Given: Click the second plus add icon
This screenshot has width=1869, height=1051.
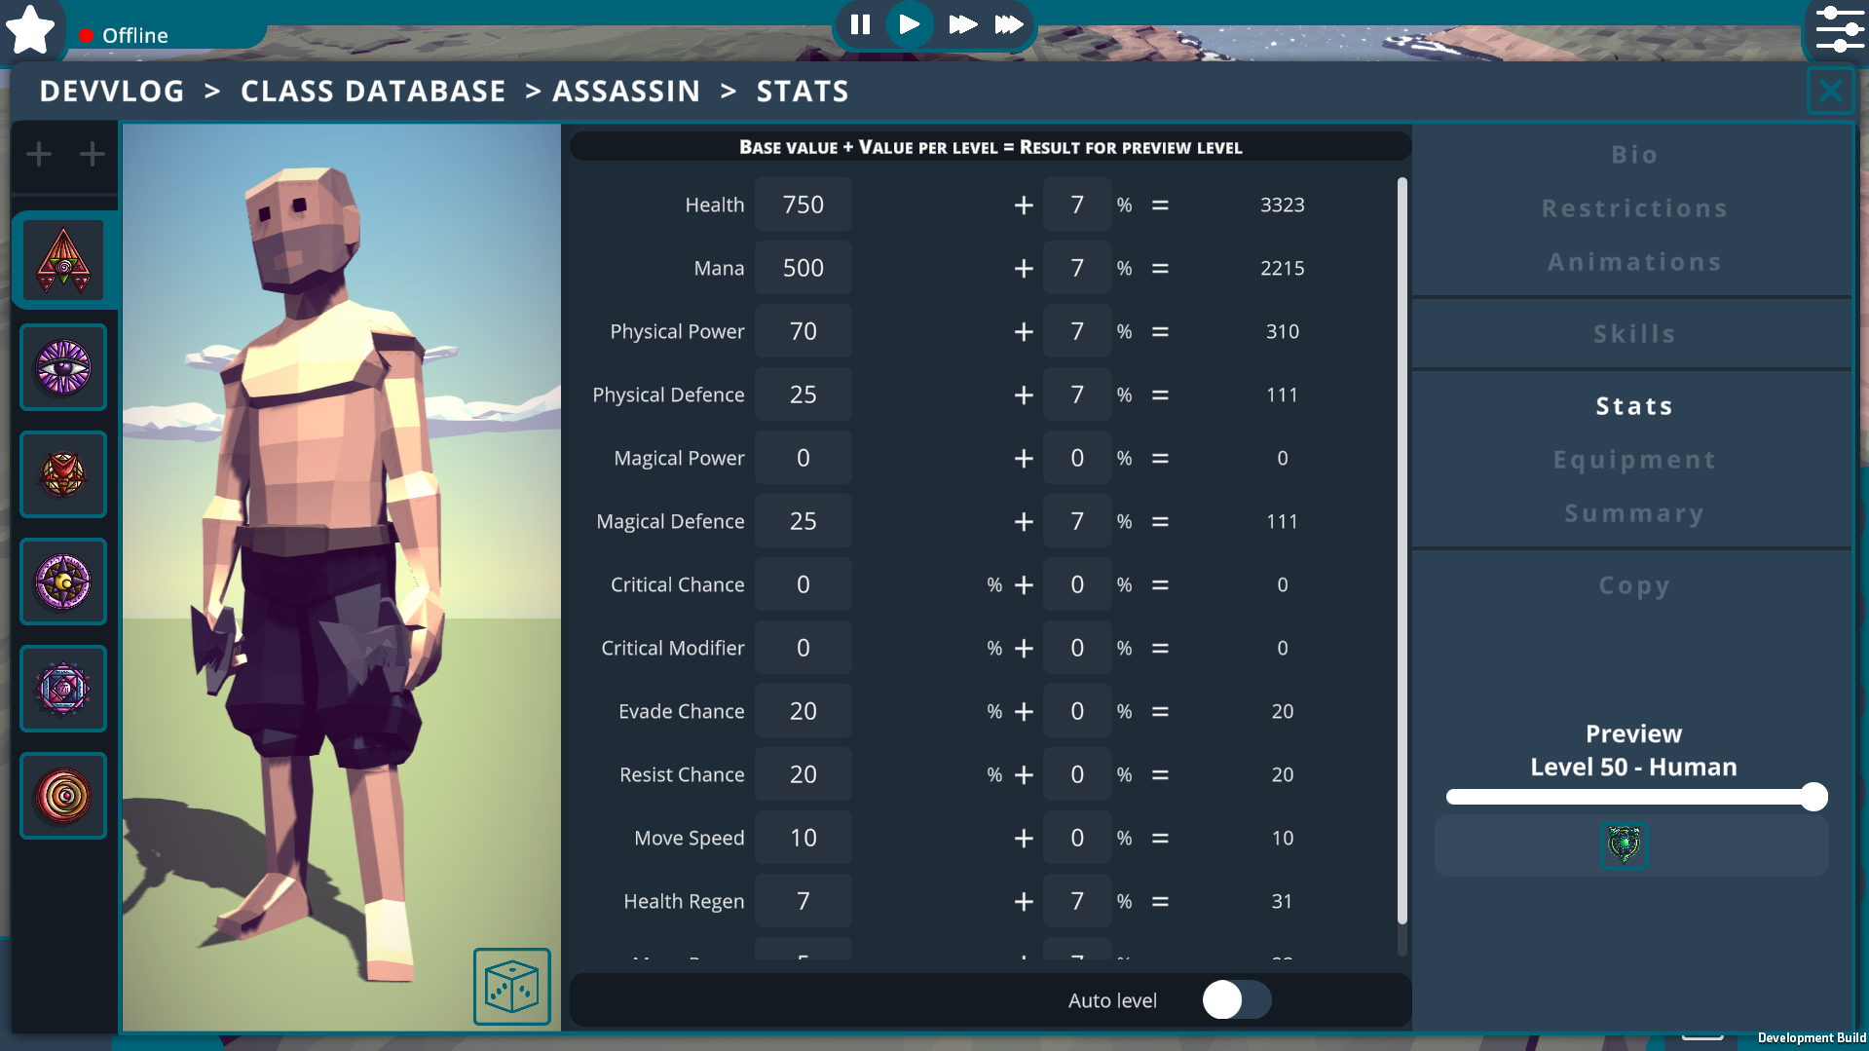Looking at the screenshot, I should pyautogui.click(x=93, y=154).
